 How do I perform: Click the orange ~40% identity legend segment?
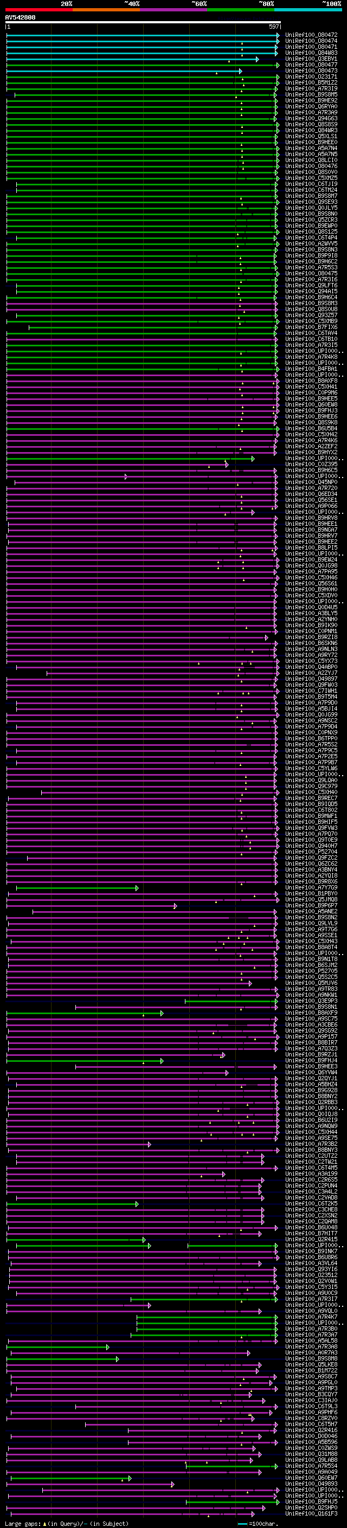[x=106, y=10]
